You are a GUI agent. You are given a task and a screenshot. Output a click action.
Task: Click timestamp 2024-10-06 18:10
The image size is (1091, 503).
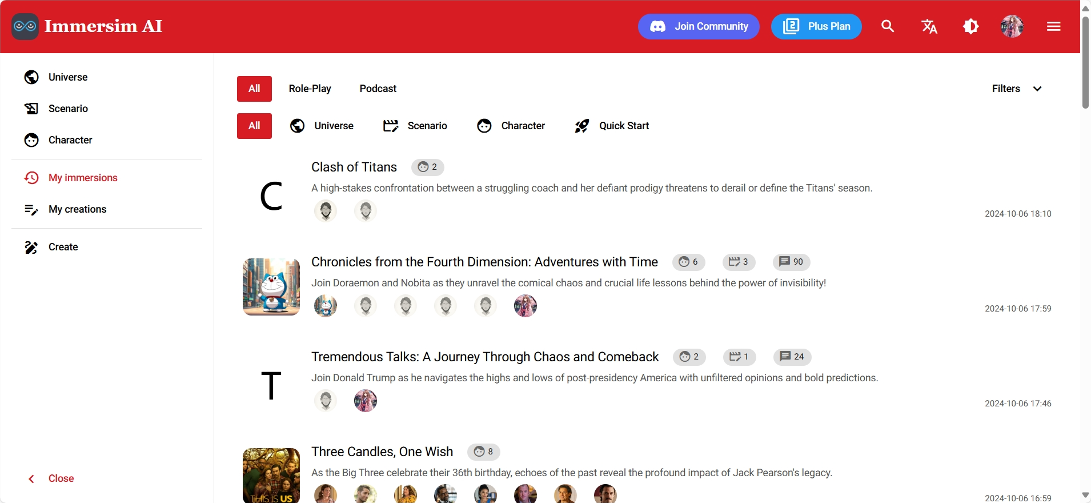pyautogui.click(x=1018, y=214)
